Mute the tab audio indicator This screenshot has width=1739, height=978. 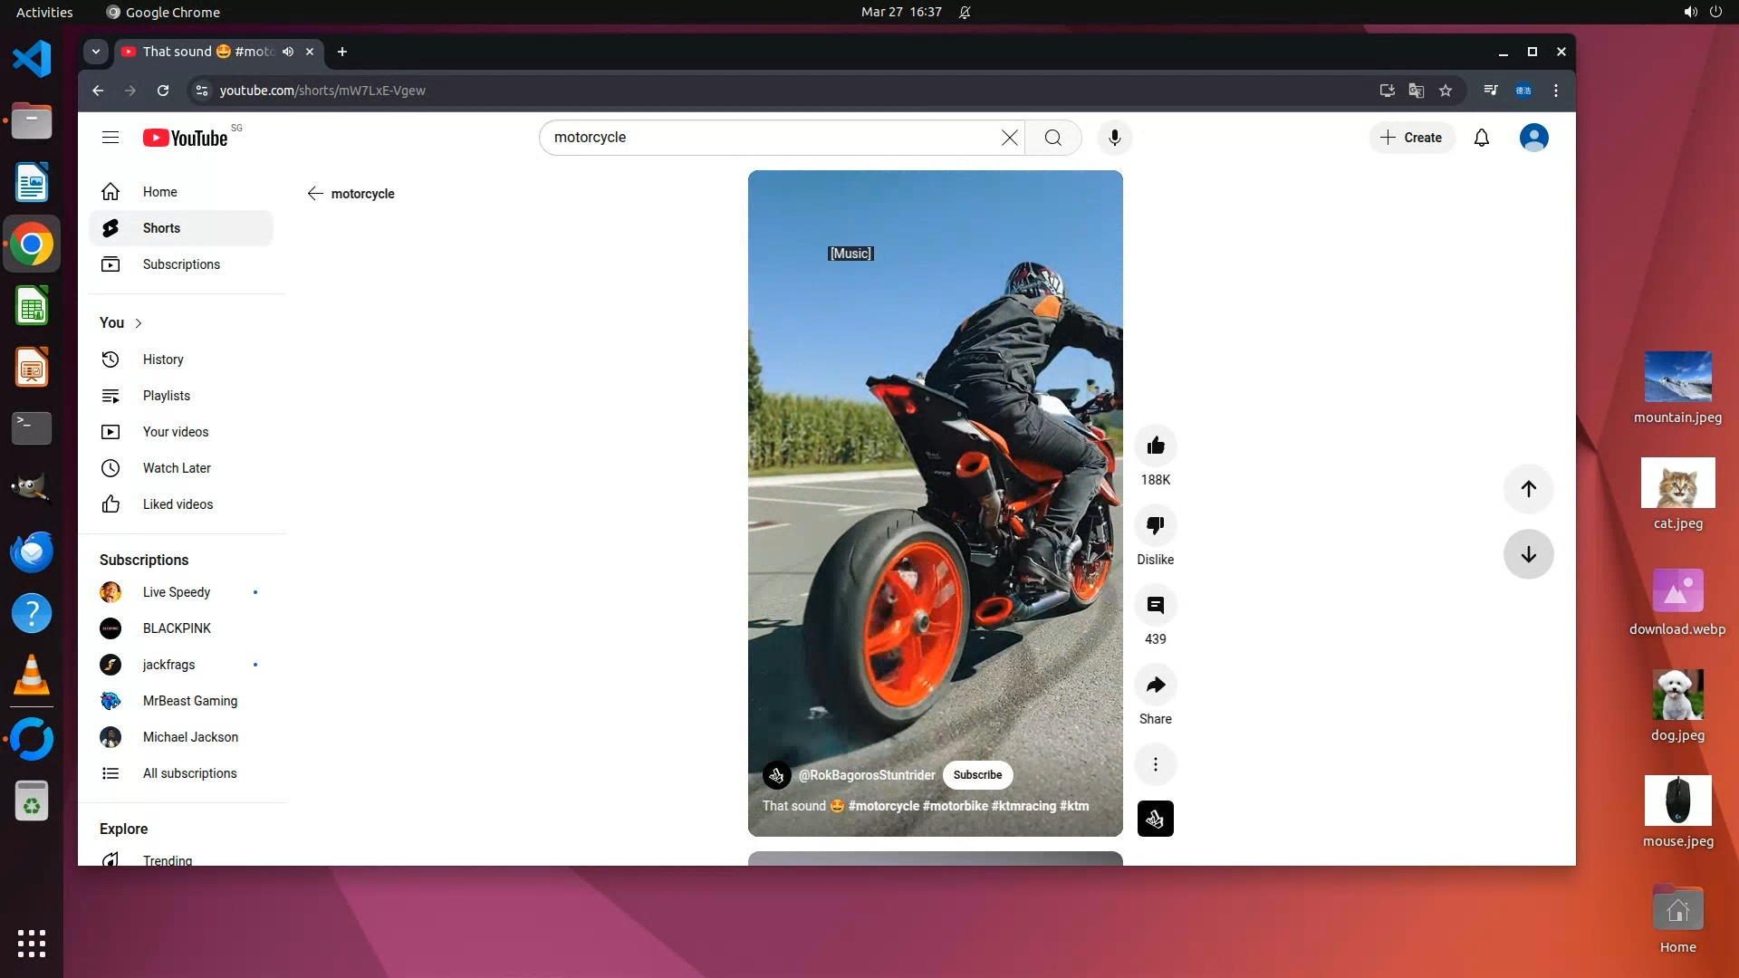[x=288, y=52]
